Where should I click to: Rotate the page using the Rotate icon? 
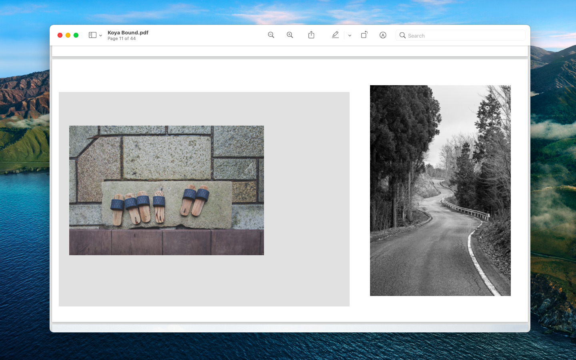pos(364,35)
